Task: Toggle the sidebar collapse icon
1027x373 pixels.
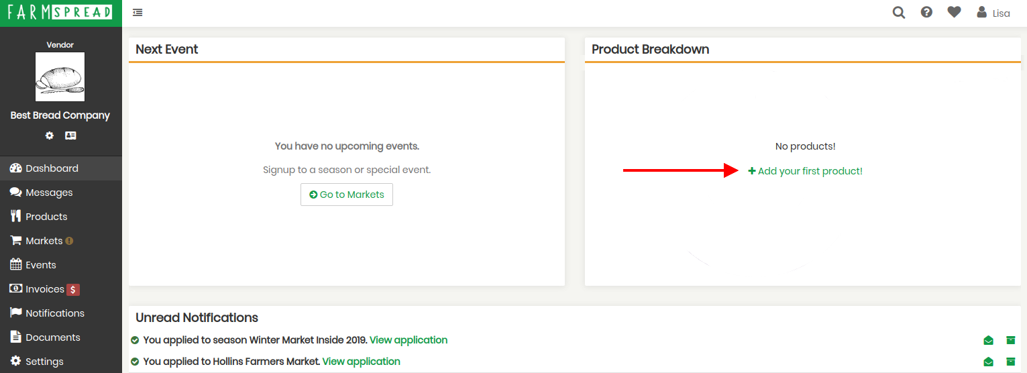Action: coord(138,13)
